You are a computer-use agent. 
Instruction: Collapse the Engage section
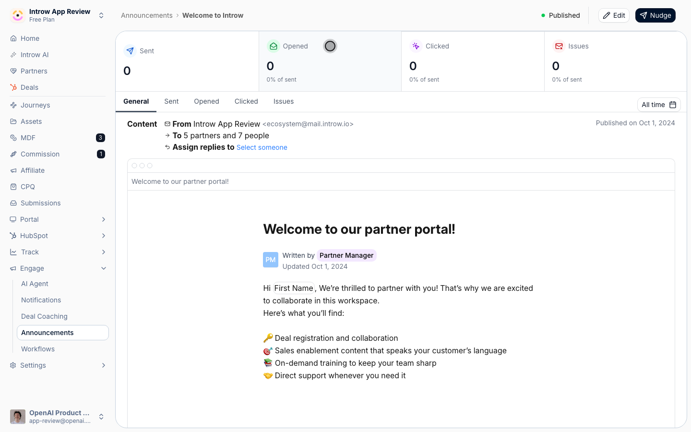point(104,268)
